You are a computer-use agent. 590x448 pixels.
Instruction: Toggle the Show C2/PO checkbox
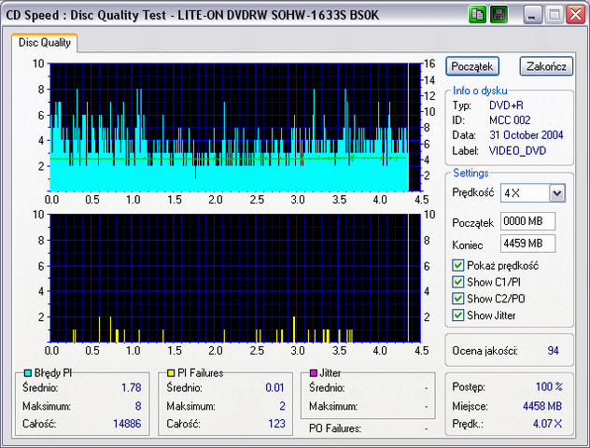coord(458,299)
